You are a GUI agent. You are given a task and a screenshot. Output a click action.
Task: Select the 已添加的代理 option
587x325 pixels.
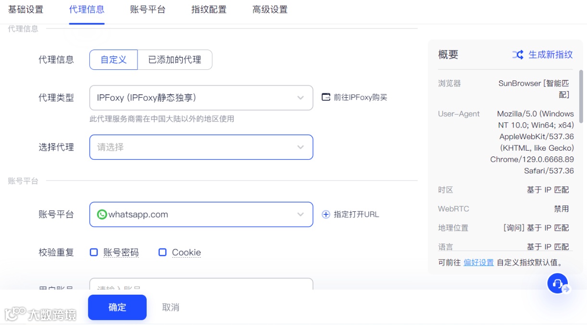(175, 59)
